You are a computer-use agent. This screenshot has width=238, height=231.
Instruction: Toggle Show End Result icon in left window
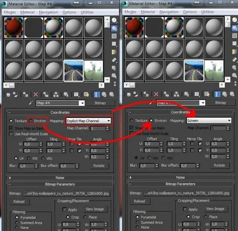97,94
